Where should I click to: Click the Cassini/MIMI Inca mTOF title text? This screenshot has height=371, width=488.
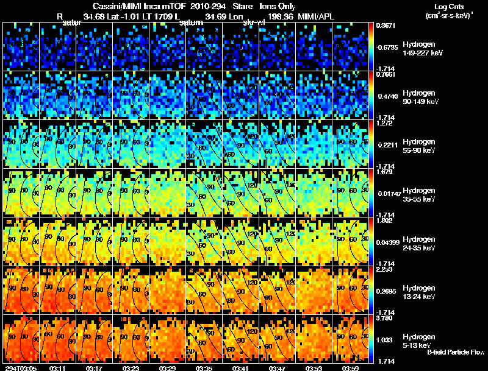[x=139, y=6]
